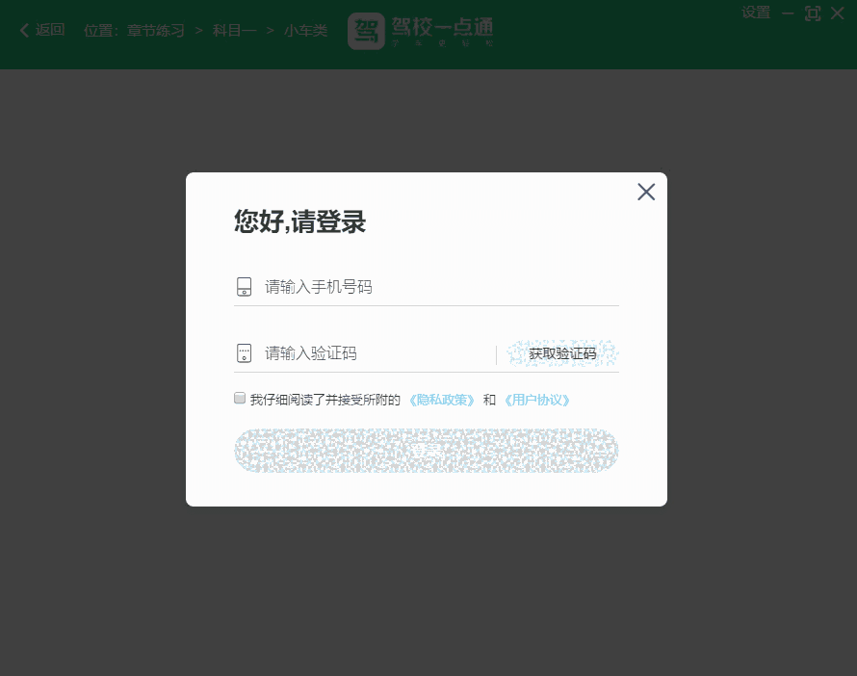
Task: Click the green 驾 logo icon
Action: (x=365, y=30)
